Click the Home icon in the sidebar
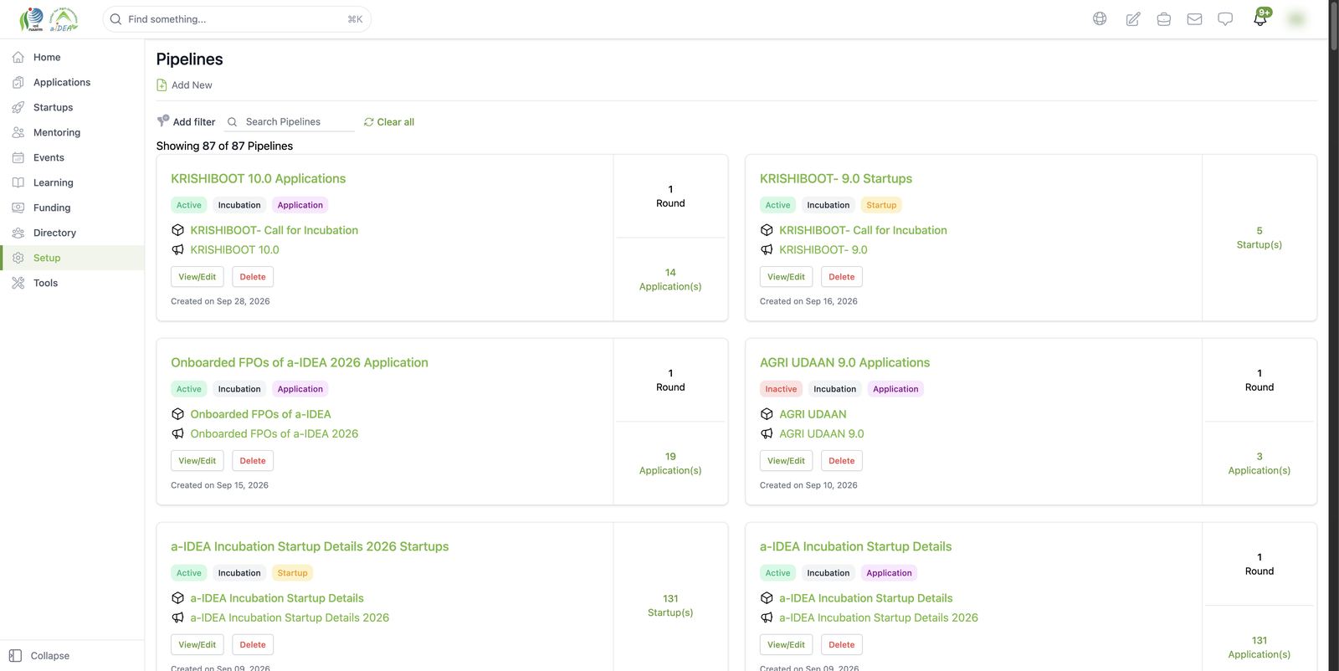Screen dimensions: 1339x671 [18, 57]
